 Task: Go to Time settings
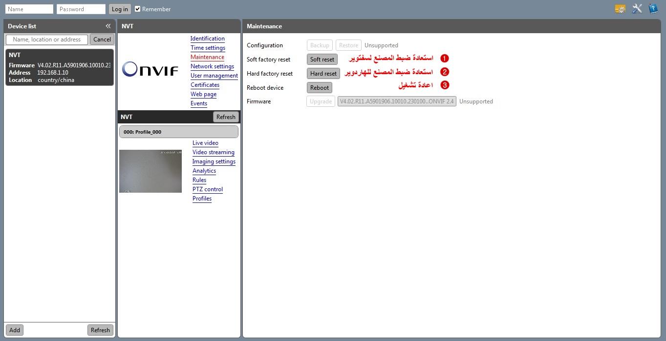[x=208, y=48]
